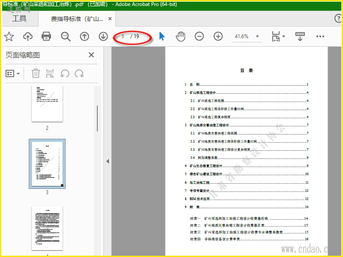The image size is (343, 257).
Task: Switch to the 工具 tab
Action: [19, 18]
